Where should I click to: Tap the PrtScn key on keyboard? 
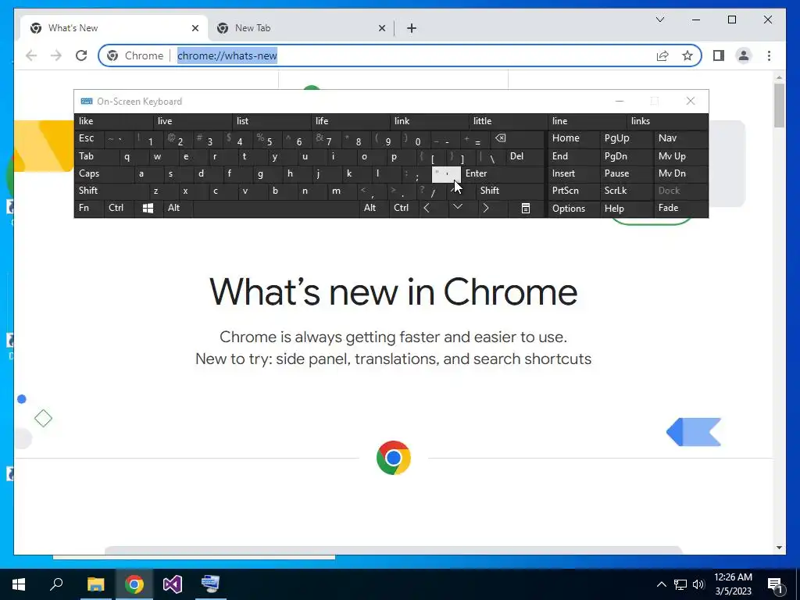(574, 191)
